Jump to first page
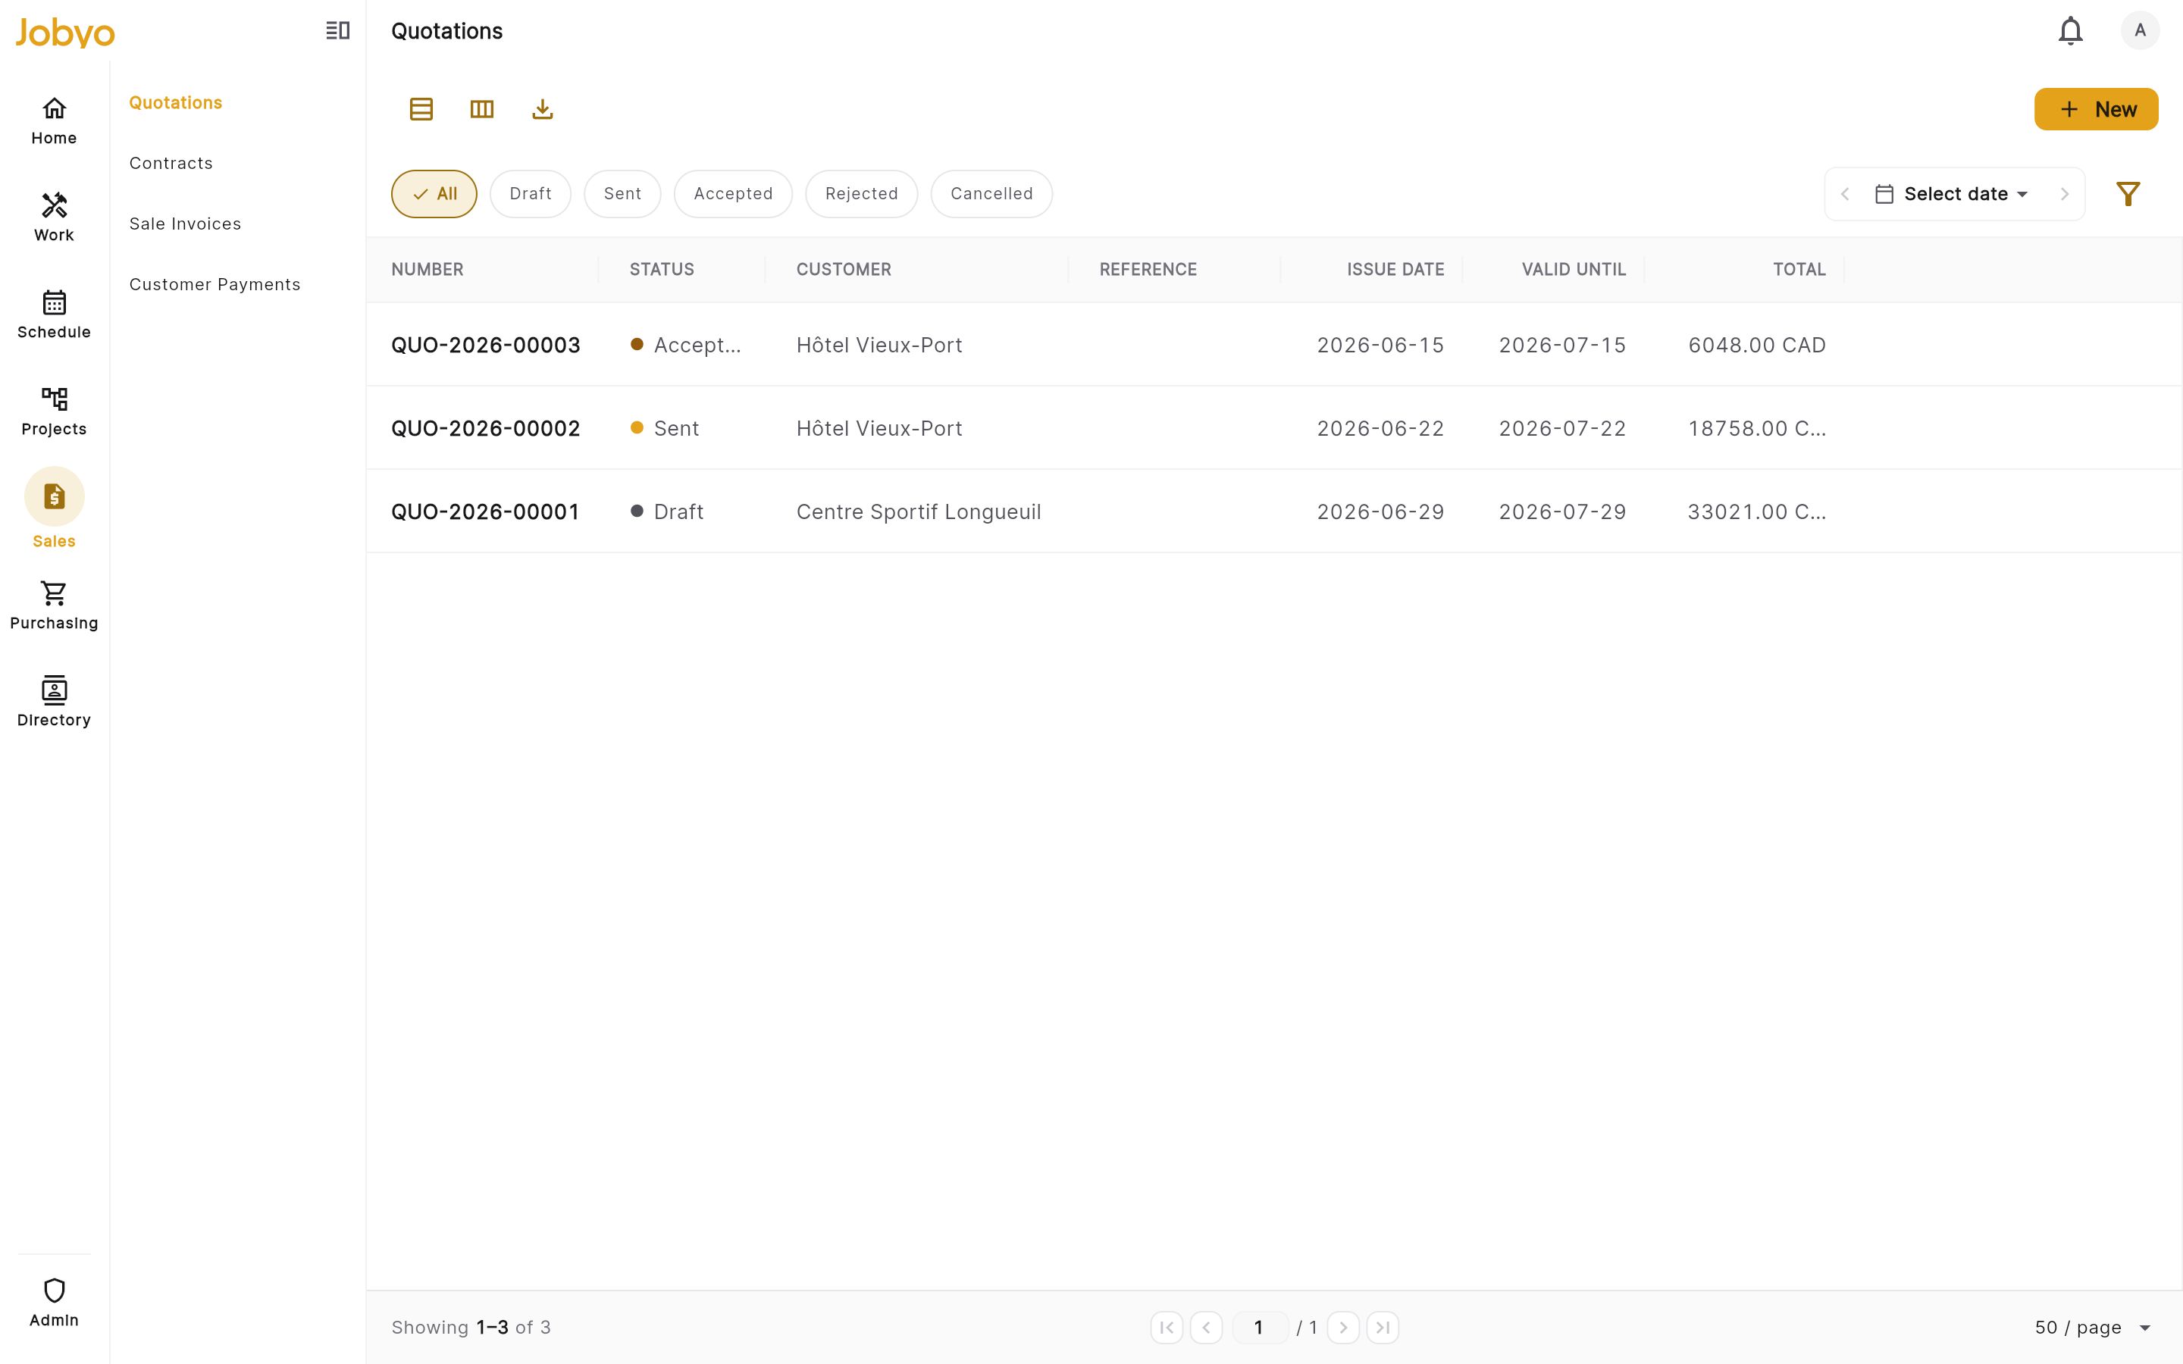2183x1364 pixels. click(x=1167, y=1327)
